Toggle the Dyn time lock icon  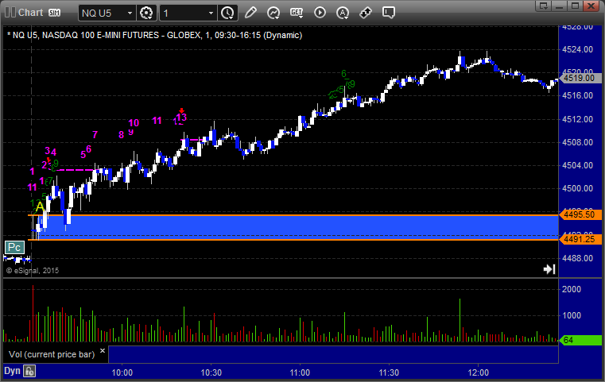(x=29, y=371)
